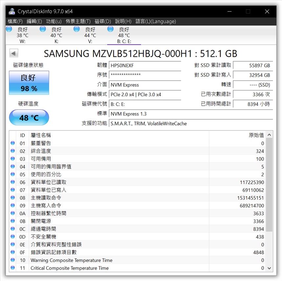282x281 pixels.
Task: Open the 語言(L)(Language) menu
Action: [x=156, y=21]
